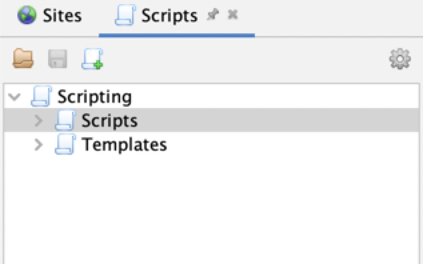This screenshot has width=423, height=264.
Task: Close the Scripts tab with the X
Action: point(233,15)
